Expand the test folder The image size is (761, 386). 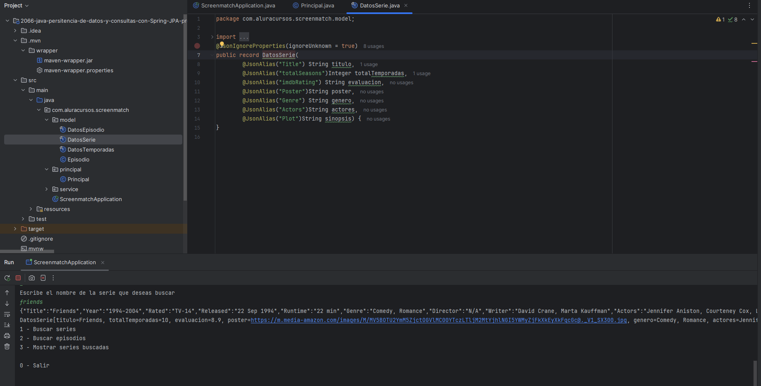point(23,219)
